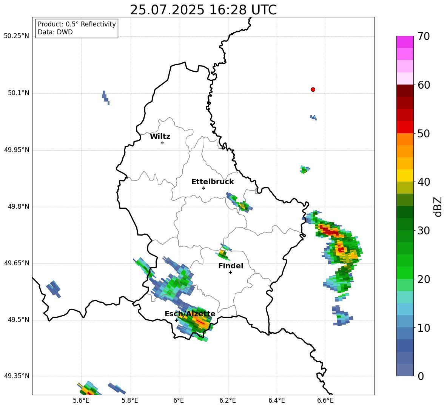The image size is (447, 408).
Task: Click the 10 dBZ colorbar label
Action: tap(423, 328)
